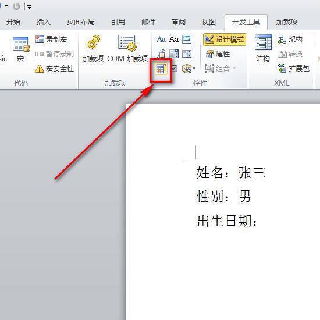Viewport: 320px width, 320px height.
Task: Expand the 组合 group dropdown
Action: [234, 69]
